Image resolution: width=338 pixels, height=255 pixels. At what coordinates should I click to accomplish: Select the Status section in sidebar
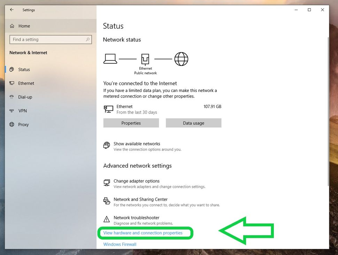click(51, 69)
